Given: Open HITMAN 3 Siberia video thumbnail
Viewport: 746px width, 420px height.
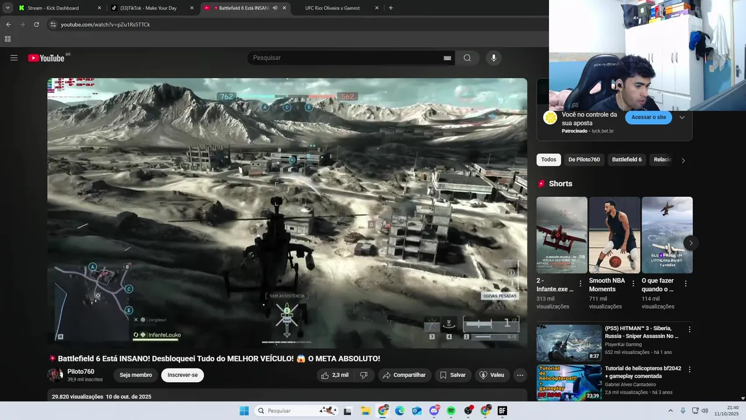Looking at the screenshot, I should [569, 343].
